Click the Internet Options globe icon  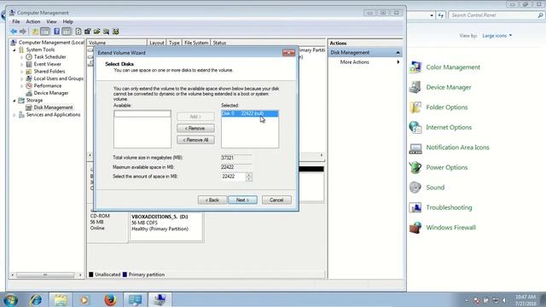(415, 127)
